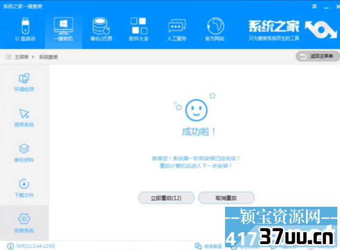Open 微信客服 WeChat support
340x250 pixels.
[208, 246]
